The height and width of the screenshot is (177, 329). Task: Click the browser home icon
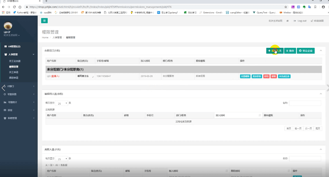pos(20,7)
